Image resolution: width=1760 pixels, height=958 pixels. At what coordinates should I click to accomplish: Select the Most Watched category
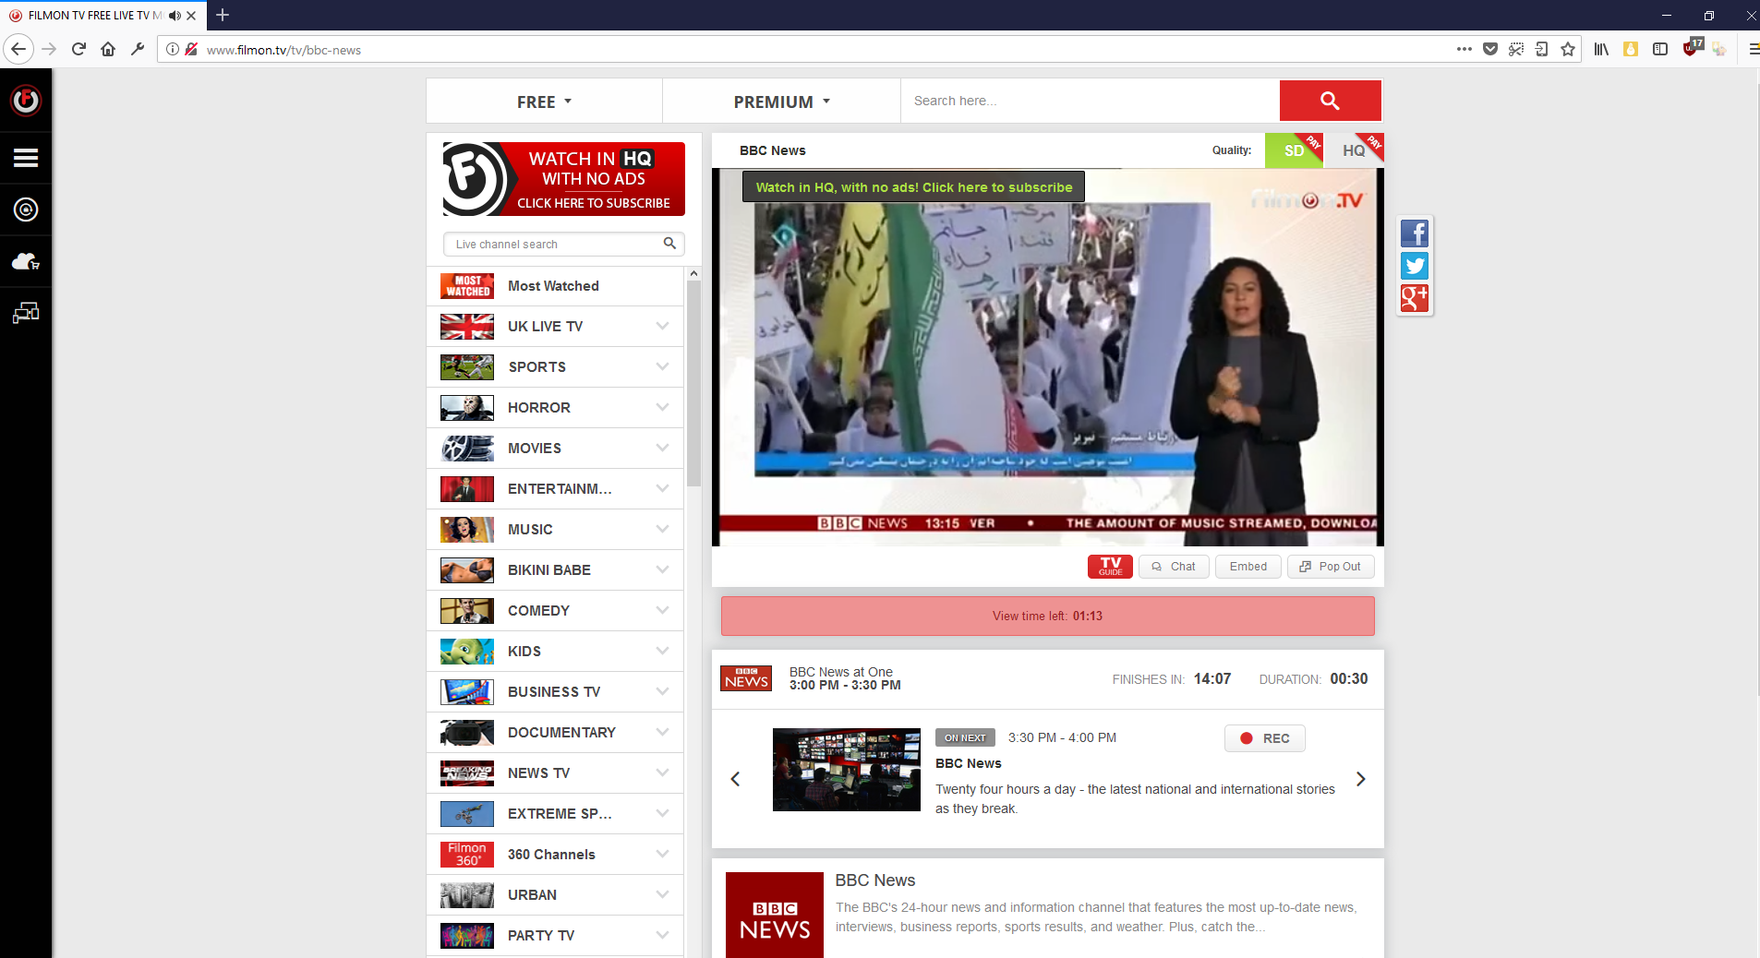pyautogui.click(x=553, y=286)
